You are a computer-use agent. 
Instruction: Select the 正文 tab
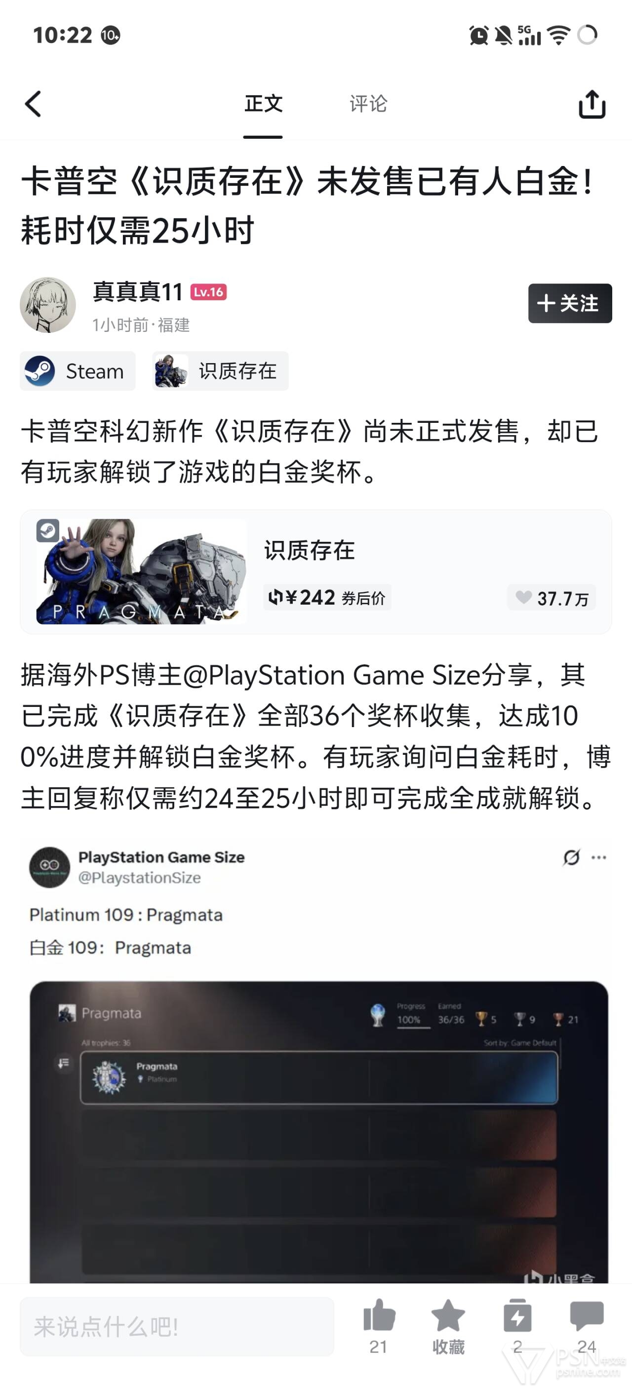[x=263, y=104]
